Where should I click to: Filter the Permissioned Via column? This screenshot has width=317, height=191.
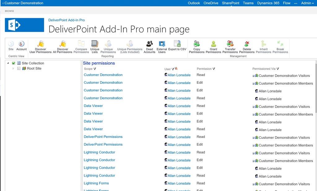[278, 69]
